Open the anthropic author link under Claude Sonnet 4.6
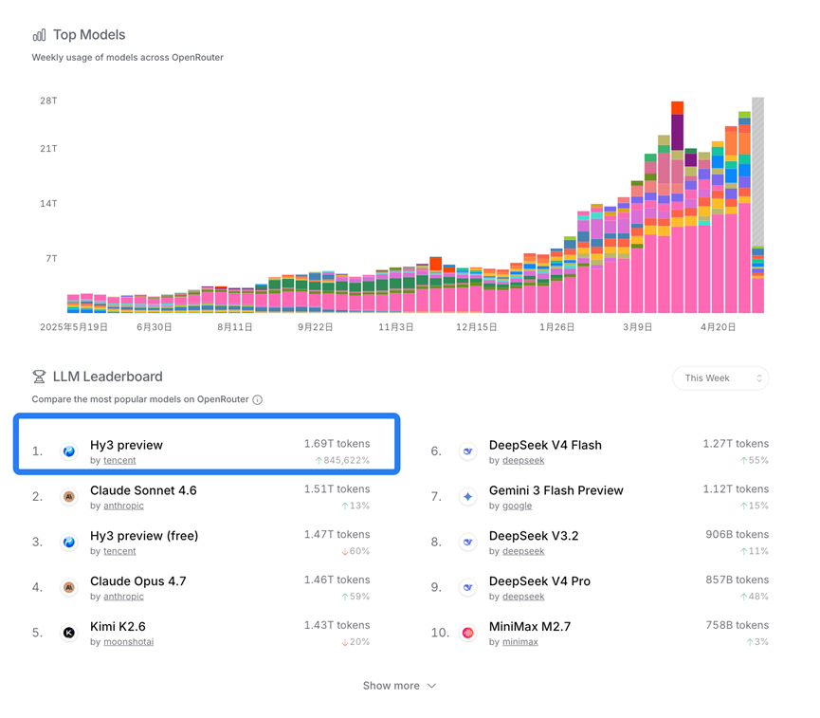Viewport: 820px width, 718px height. (123, 506)
